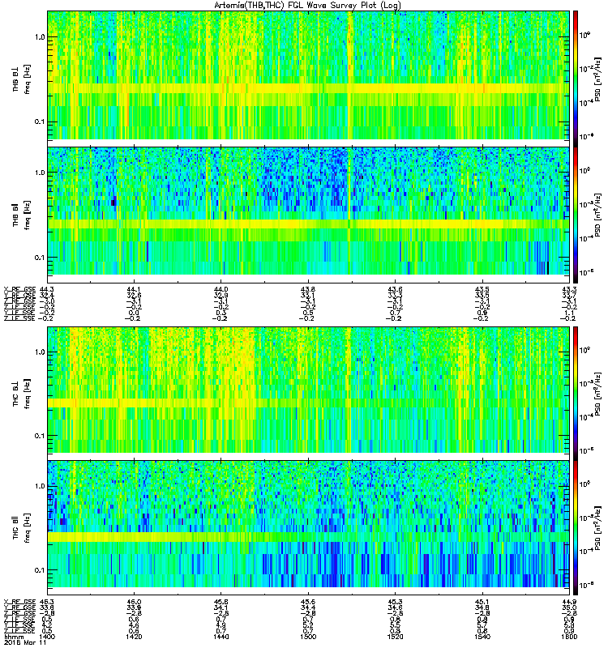Image resolution: width=608 pixels, height=648 pixels.
Task: Click the '1.0' frequency tick of the bottom THC B∥ panel
Action: [40, 486]
